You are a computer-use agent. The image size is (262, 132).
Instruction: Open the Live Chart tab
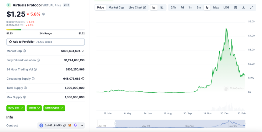click(x=137, y=8)
